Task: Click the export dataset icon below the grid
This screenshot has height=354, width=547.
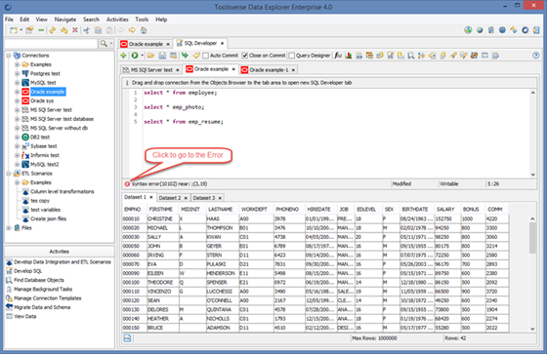Action: coord(127,338)
